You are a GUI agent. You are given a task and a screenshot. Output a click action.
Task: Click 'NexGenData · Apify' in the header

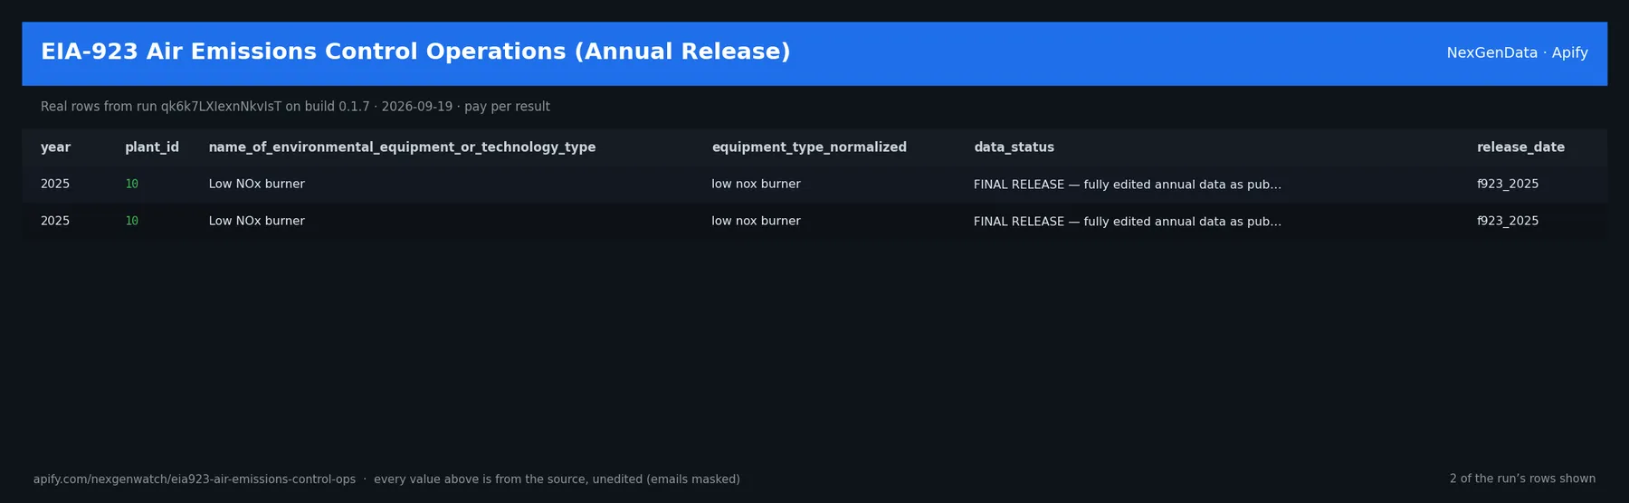[1517, 53]
